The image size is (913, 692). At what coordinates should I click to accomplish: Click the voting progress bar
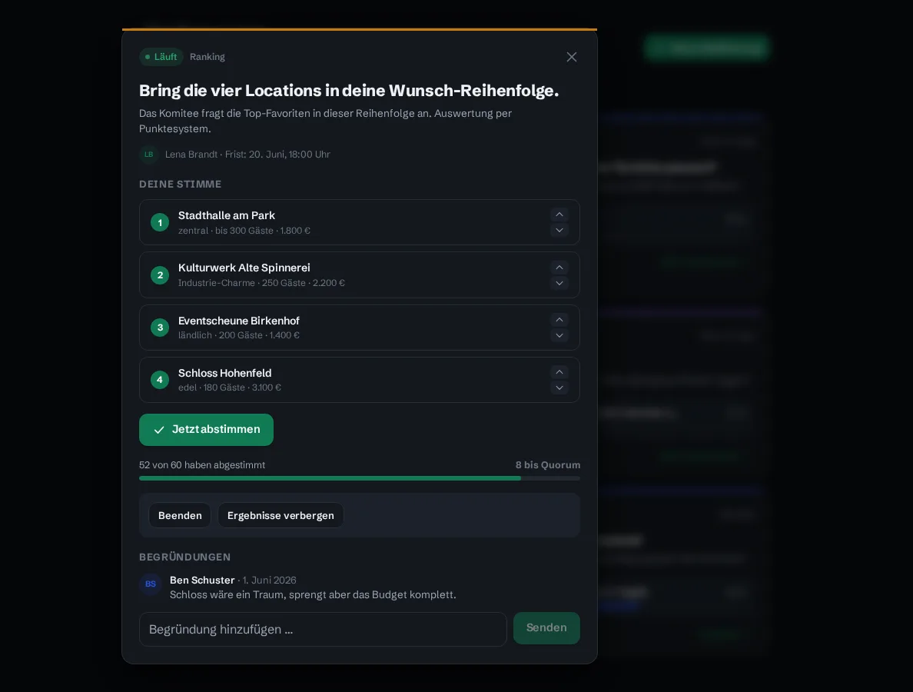(x=359, y=478)
